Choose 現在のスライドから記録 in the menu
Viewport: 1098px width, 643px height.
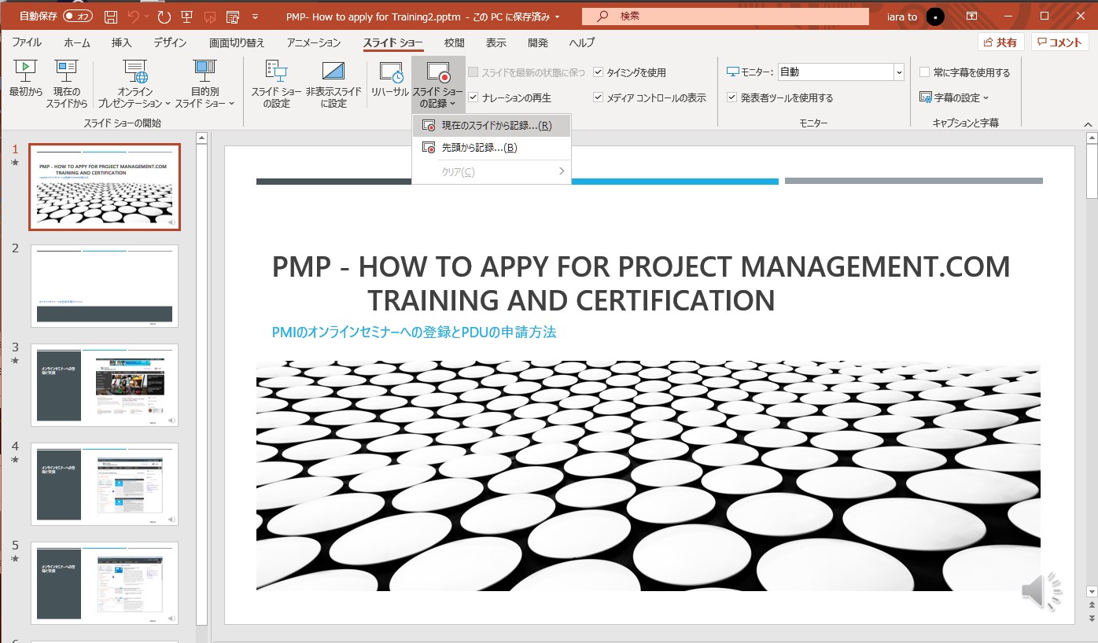point(492,125)
